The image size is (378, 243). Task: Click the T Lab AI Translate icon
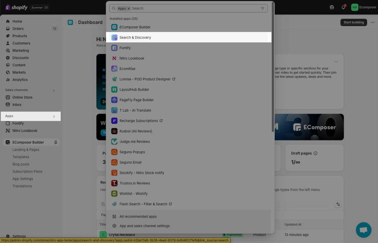click(114, 110)
